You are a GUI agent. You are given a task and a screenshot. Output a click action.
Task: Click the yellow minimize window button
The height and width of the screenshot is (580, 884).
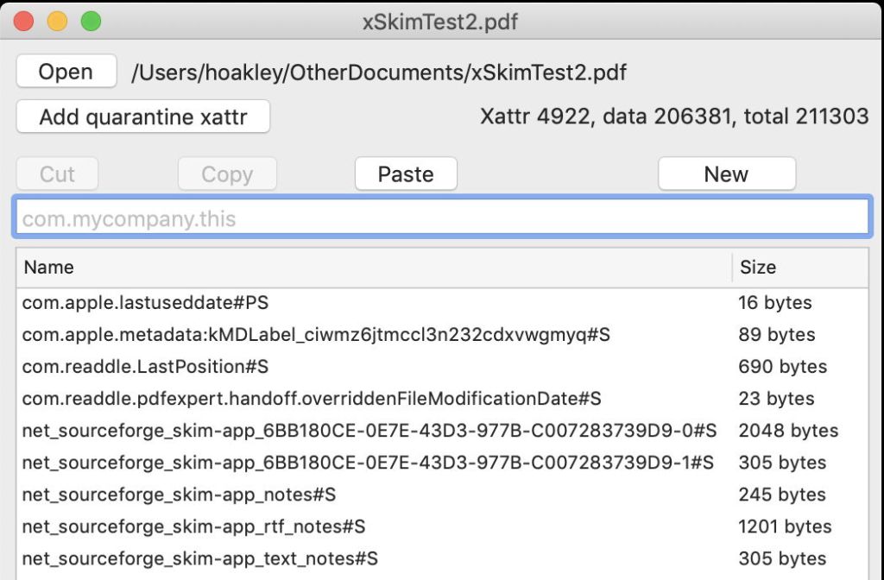[57, 22]
